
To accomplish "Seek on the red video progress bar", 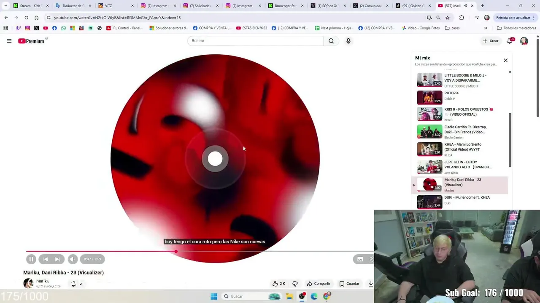I will (x=101, y=252).
